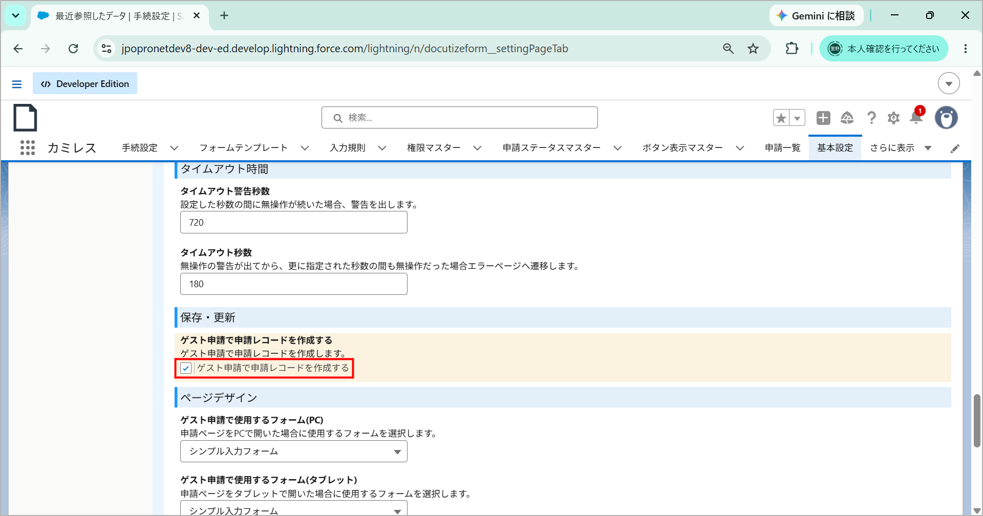Click the browser address bar URL
The image size is (983, 516).
(x=345, y=49)
